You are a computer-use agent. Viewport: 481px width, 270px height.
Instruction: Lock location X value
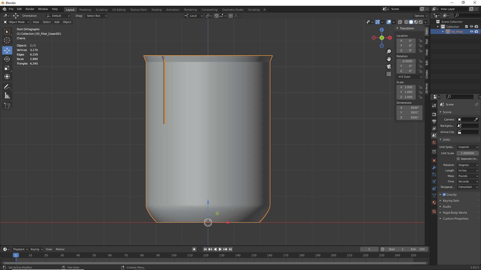[x=420, y=41]
